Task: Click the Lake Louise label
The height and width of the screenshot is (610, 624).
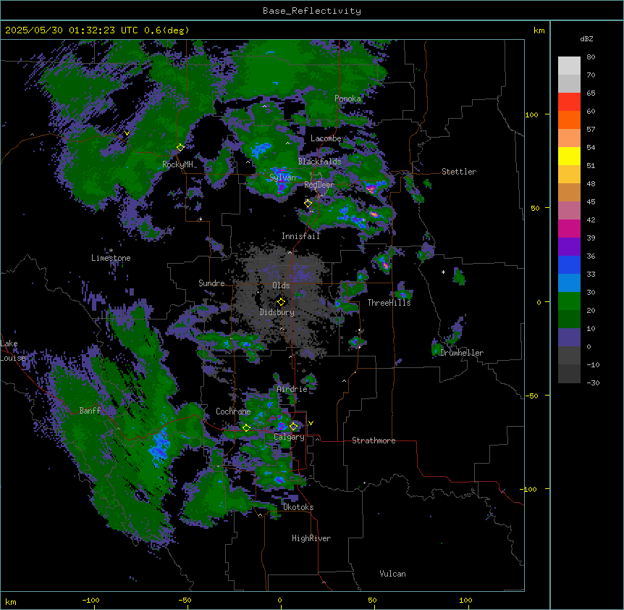Action: [x=12, y=351]
